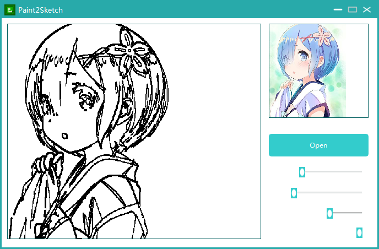This screenshot has height=249, width=379.
Task: Click the third slider's handle
Action: pyautogui.click(x=329, y=213)
